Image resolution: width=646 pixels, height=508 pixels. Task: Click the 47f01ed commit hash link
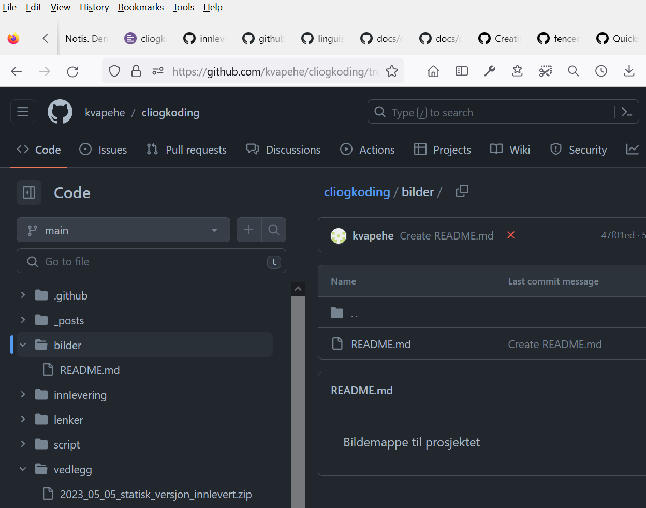click(x=617, y=234)
